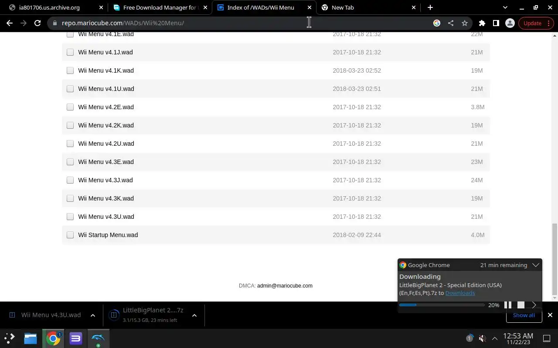Expand options for Wii Menu v4.3U.wad download
This screenshot has height=348, width=558.
pyautogui.click(x=93, y=315)
